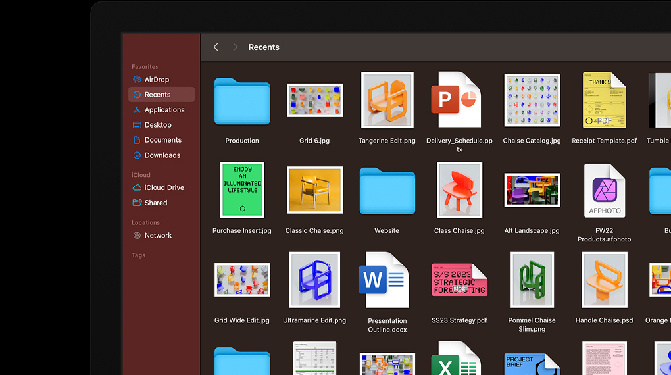The height and width of the screenshot is (375, 671).
Task: Open the Shared folder in sidebar
Action: pyautogui.click(x=156, y=203)
